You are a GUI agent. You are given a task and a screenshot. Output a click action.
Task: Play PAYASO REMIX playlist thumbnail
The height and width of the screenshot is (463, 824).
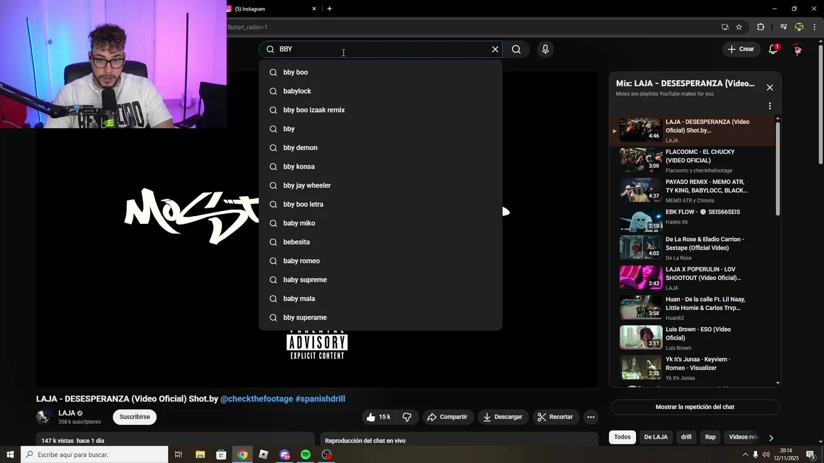point(641,190)
